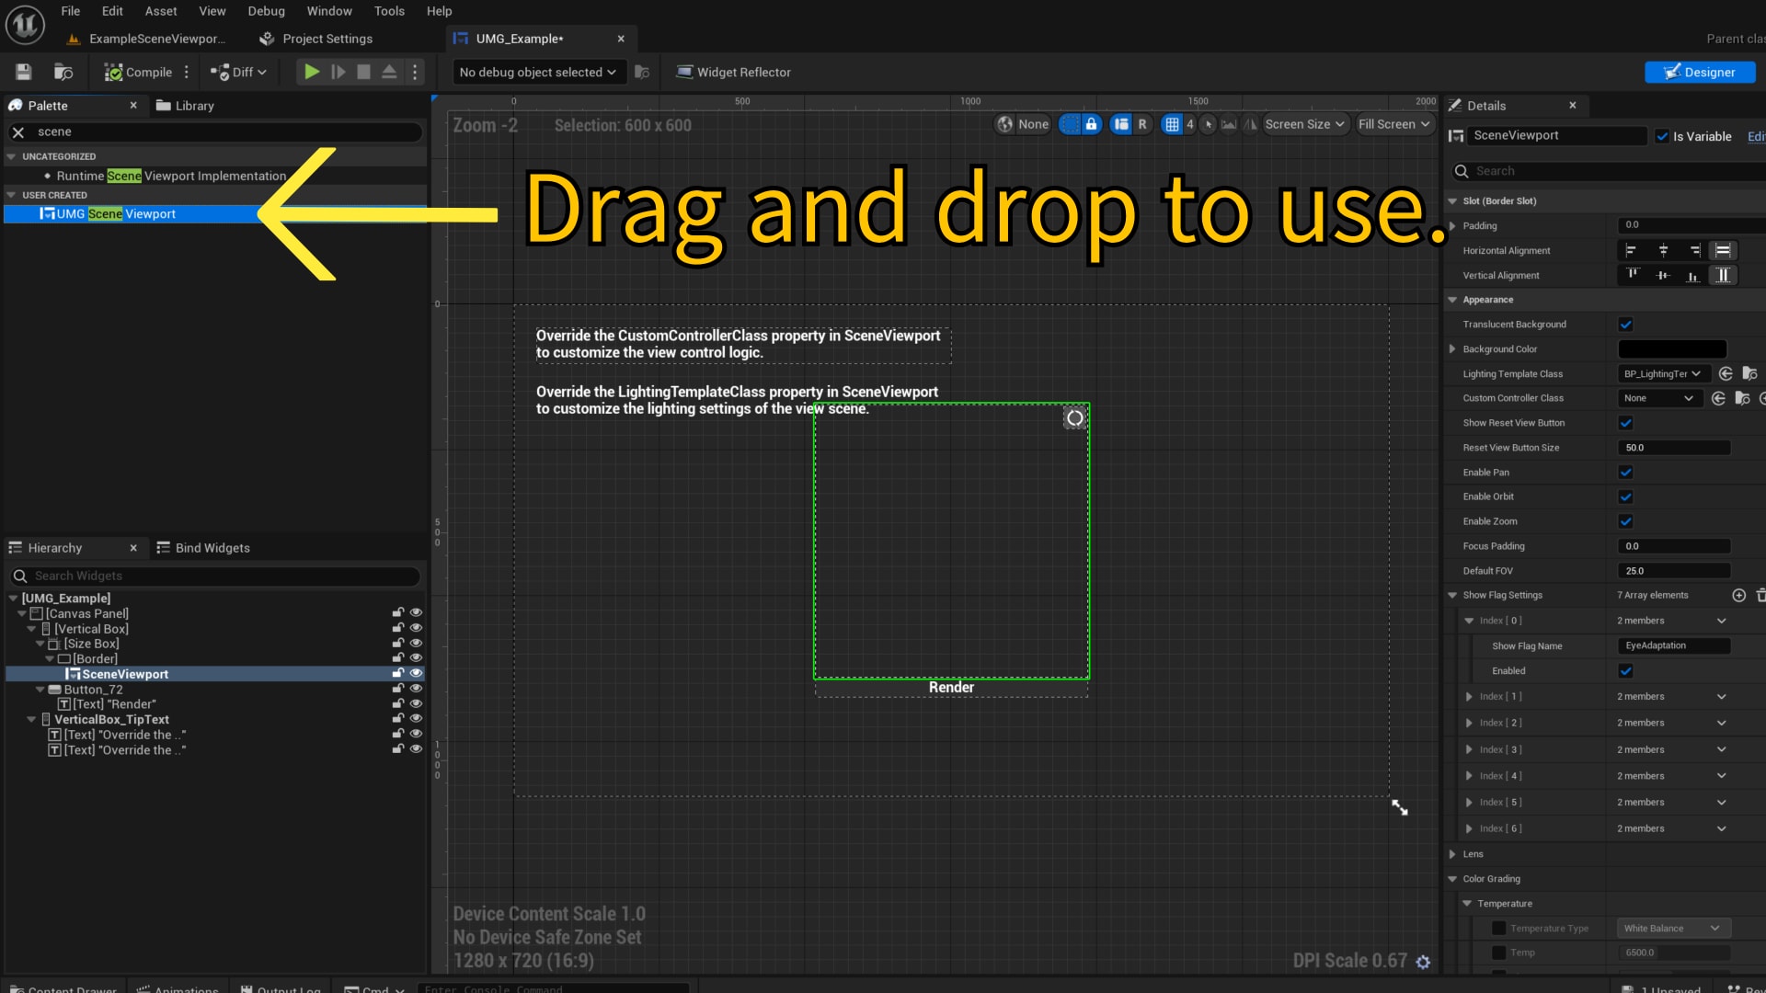This screenshot has height=993, width=1766.
Task: Toggle visibility eye for Button_72
Action: tap(416, 689)
